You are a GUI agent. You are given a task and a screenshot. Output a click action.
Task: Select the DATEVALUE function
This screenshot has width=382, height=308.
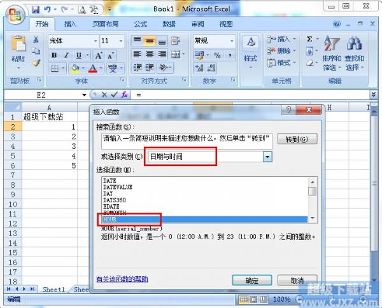[118, 187]
